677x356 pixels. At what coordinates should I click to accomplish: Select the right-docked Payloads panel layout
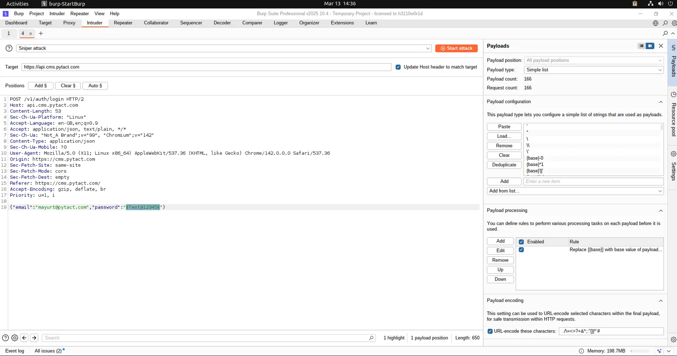coord(650,46)
